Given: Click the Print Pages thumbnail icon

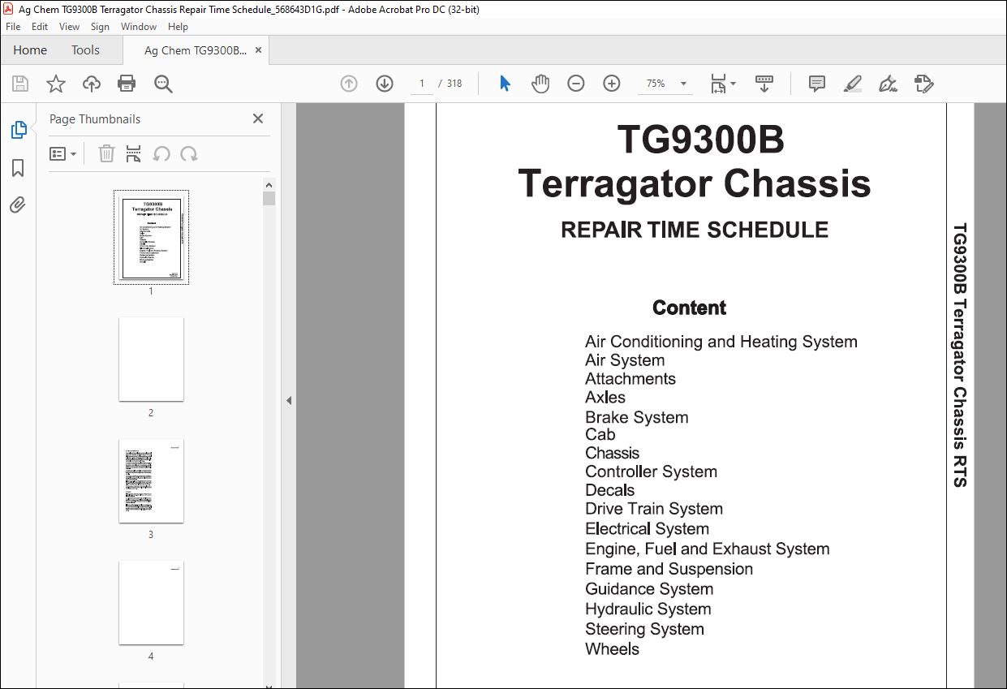Looking at the screenshot, I should (134, 153).
